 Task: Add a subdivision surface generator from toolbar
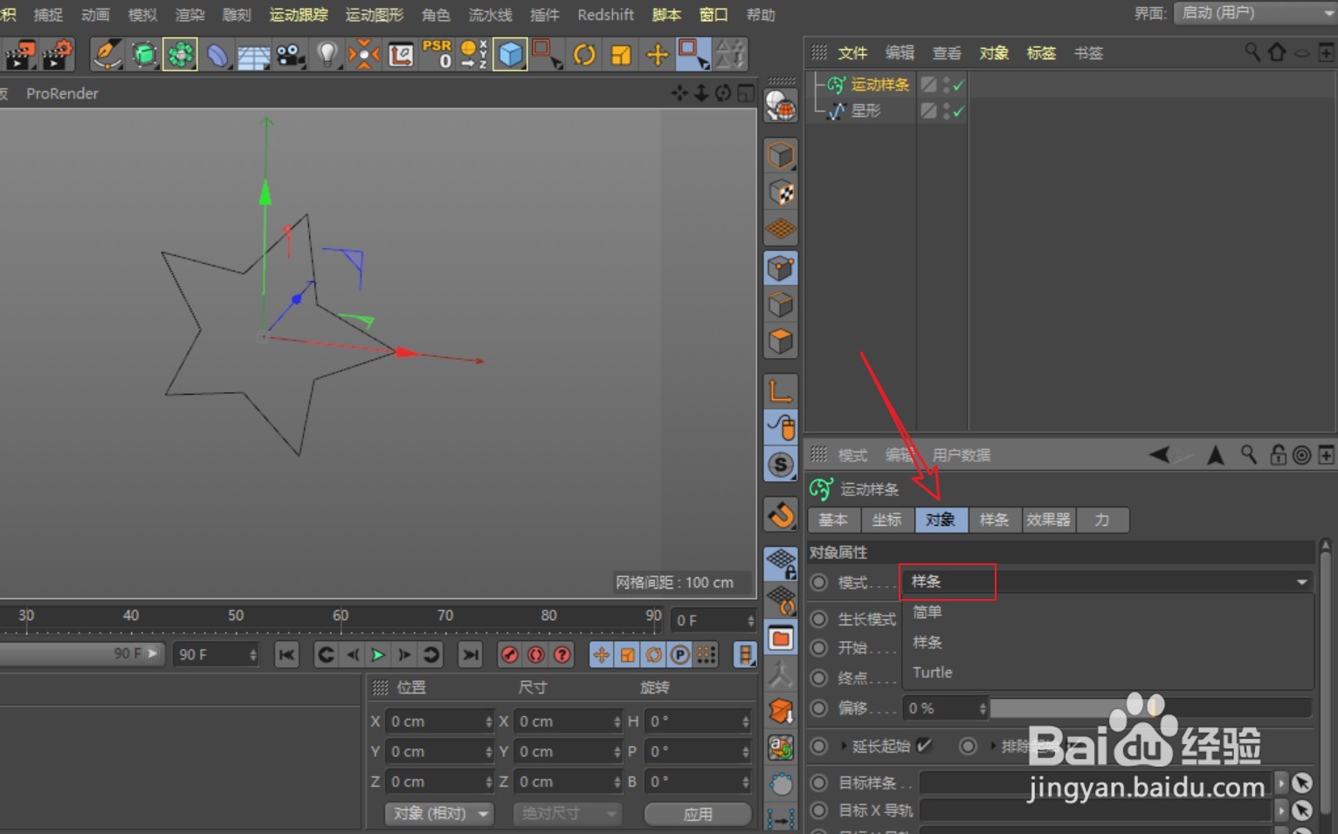click(144, 54)
